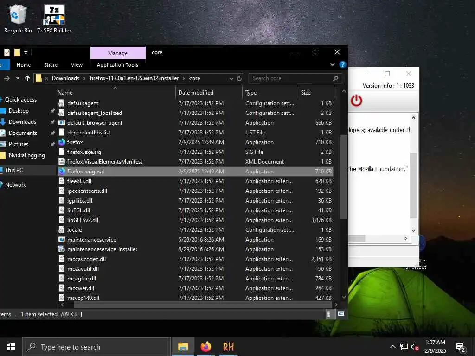Click the search magnifier in Search core box
The height and width of the screenshot is (356, 475).
(335, 78)
